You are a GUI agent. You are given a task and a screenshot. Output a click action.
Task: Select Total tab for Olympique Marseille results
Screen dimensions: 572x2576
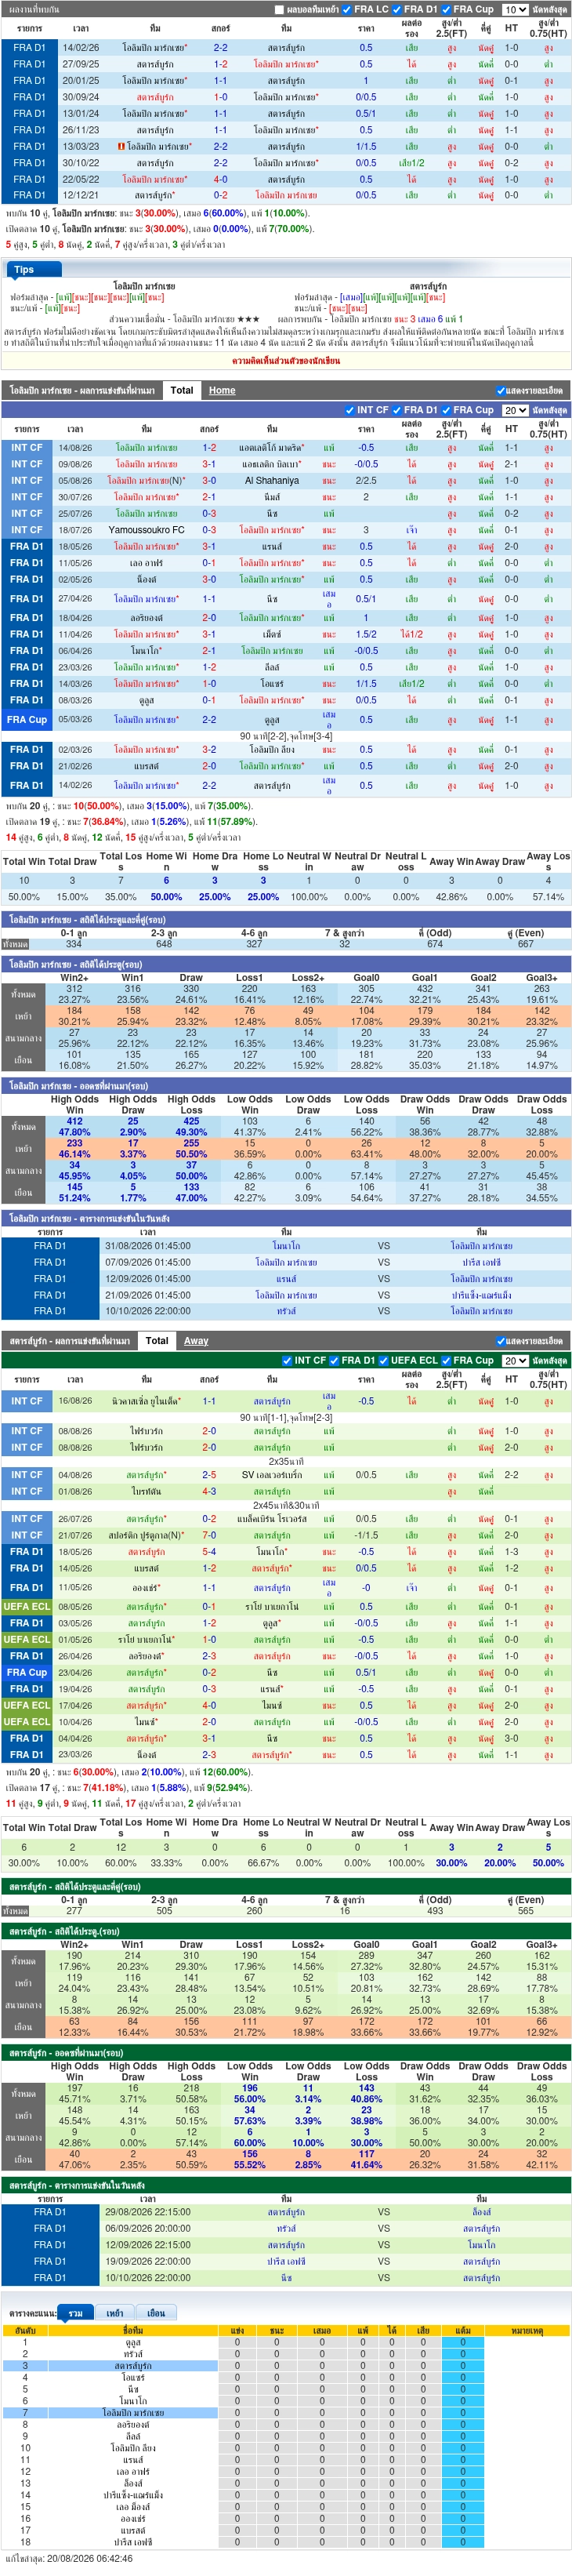(x=182, y=390)
